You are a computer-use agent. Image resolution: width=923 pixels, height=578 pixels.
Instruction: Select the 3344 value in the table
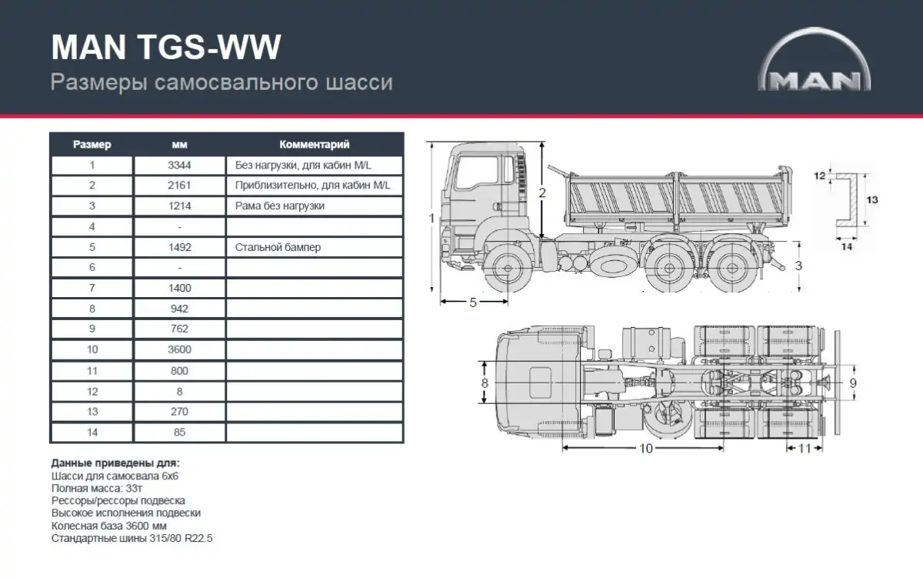coord(180,165)
